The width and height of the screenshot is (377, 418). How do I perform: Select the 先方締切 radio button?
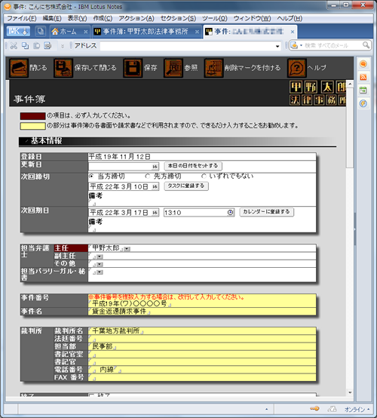tap(147, 177)
